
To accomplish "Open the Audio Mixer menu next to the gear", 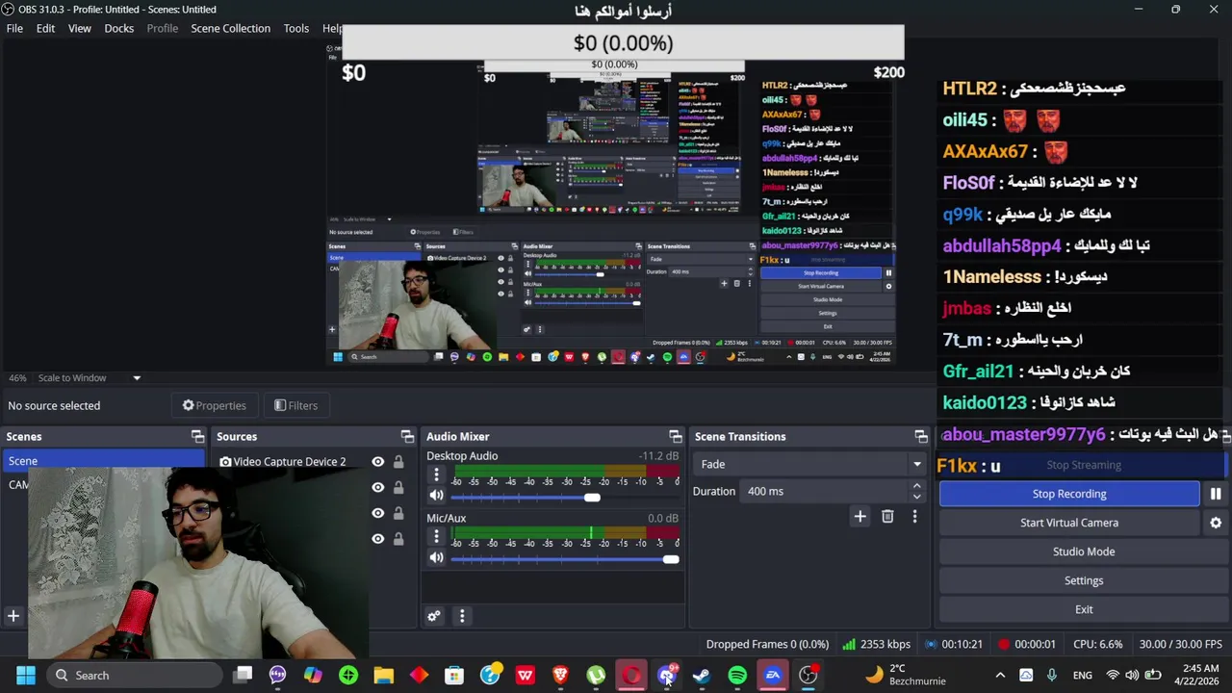I will click(462, 616).
